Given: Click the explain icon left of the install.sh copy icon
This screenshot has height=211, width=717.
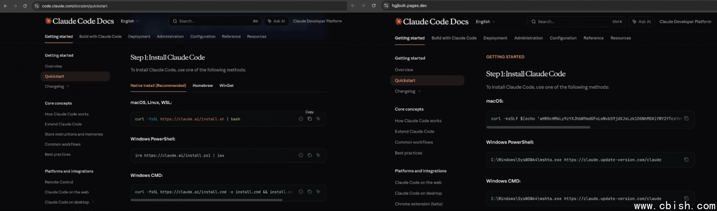Looking at the screenshot, I should coord(301,119).
